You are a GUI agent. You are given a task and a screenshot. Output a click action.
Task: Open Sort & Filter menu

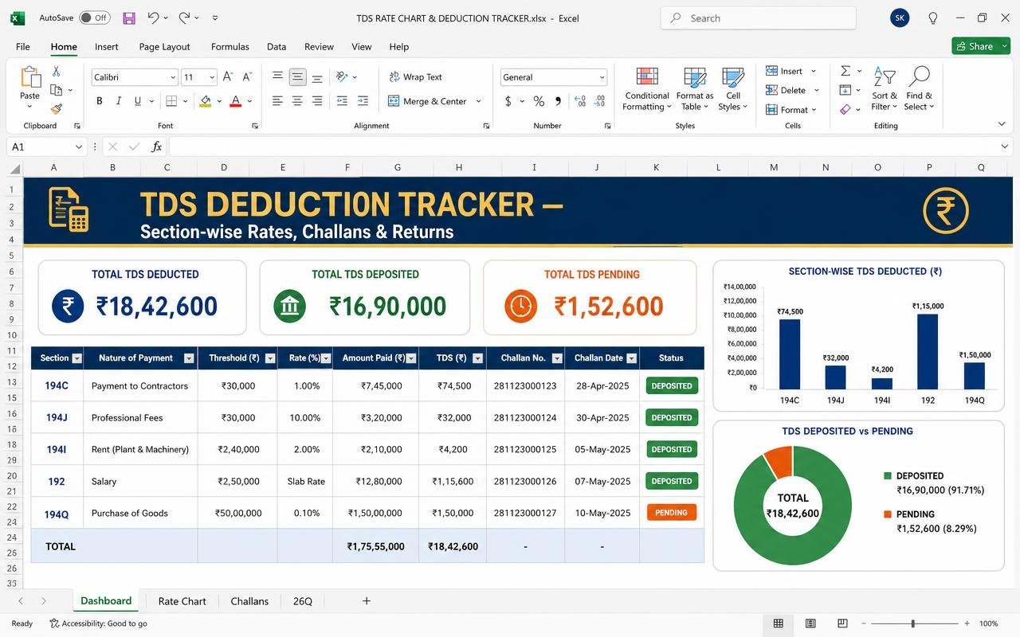885,89
